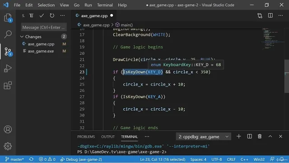Refresh source control with the refresh icon

[52, 16]
